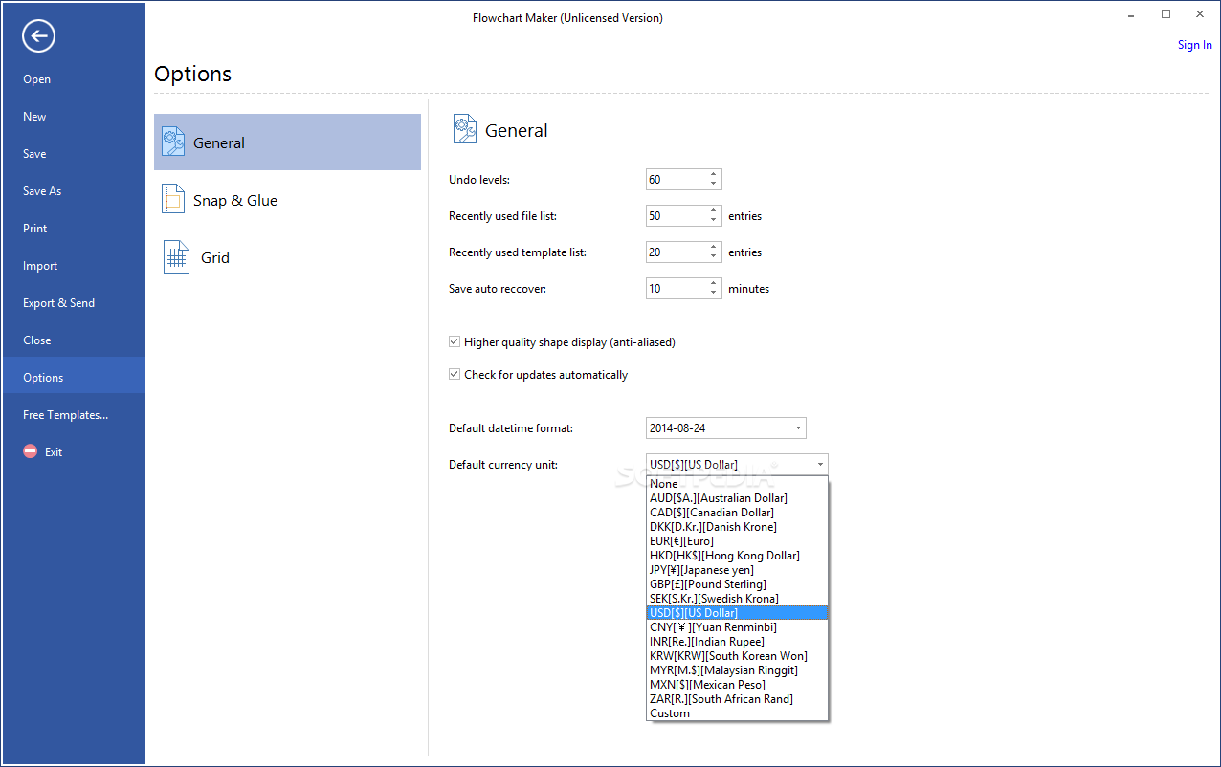1221x767 pixels.
Task: Select ZAR South African Rand currency
Action: tap(737, 698)
